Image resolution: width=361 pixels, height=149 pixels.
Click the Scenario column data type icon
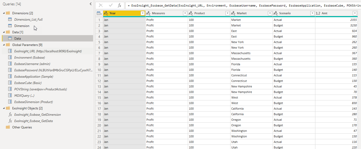coord(276,13)
